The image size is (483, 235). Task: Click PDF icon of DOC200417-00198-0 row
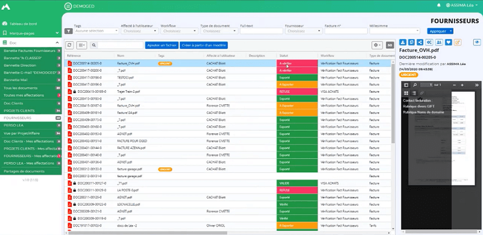tap(70, 78)
